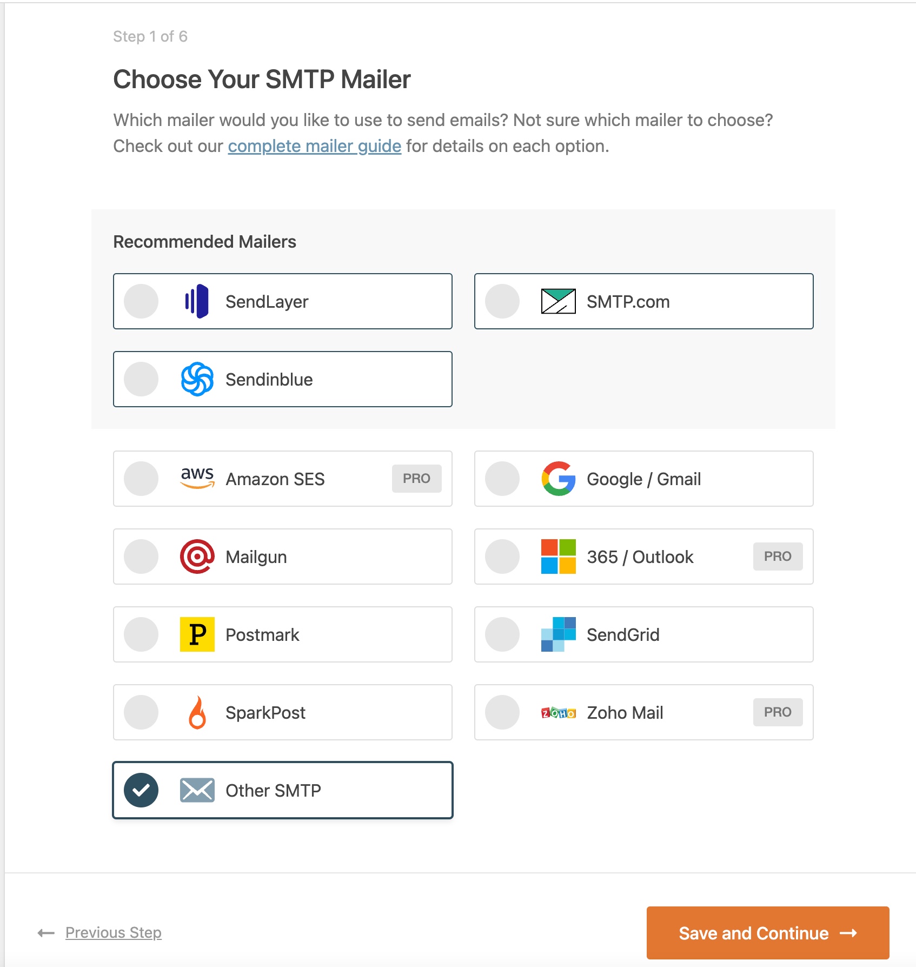The width and height of the screenshot is (916, 967).
Task: Select the Zoho Mail radio button
Action: click(502, 712)
